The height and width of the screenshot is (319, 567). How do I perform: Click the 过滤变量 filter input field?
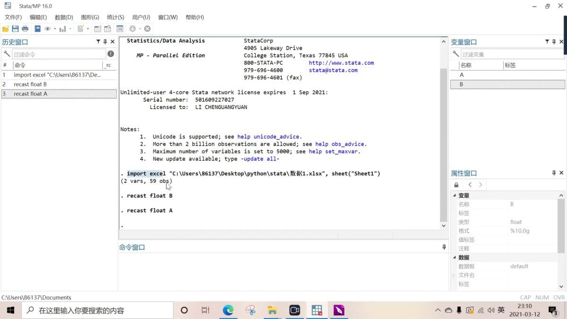point(513,54)
